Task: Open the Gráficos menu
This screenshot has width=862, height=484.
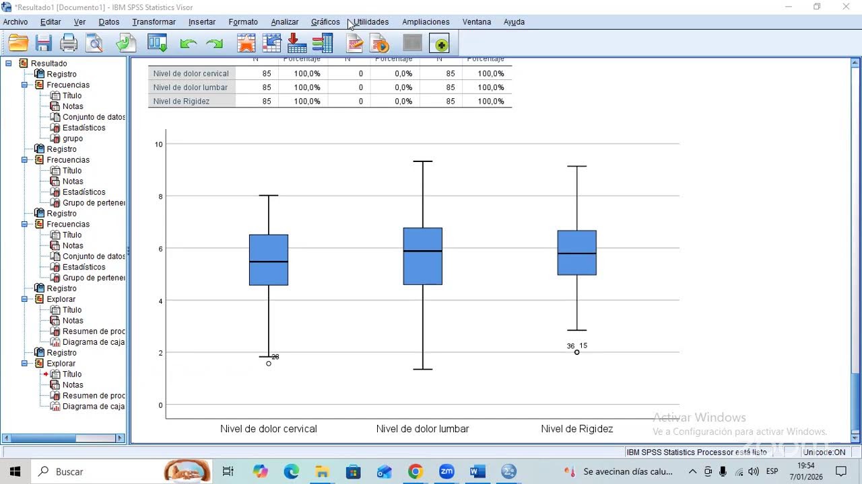Action: coord(325,22)
